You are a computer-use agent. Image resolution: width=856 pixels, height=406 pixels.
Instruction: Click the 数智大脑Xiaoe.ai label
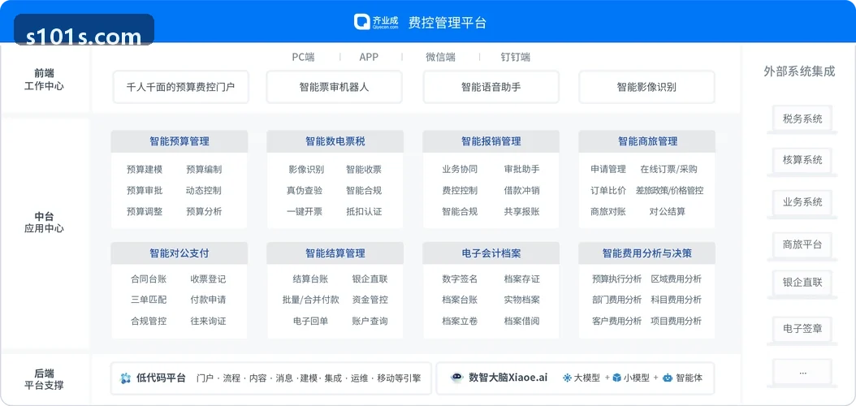pyautogui.click(x=508, y=378)
